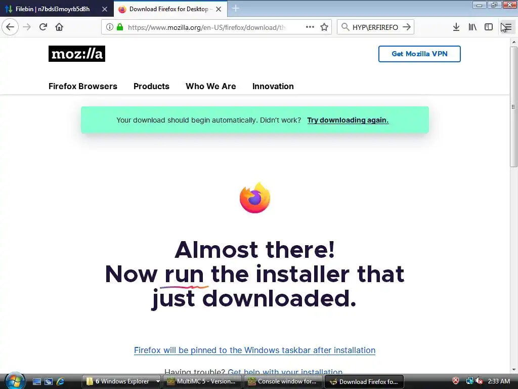518x389 pixels.
Task: Open the Windows Start orb
Action: (x=14, y=381)
